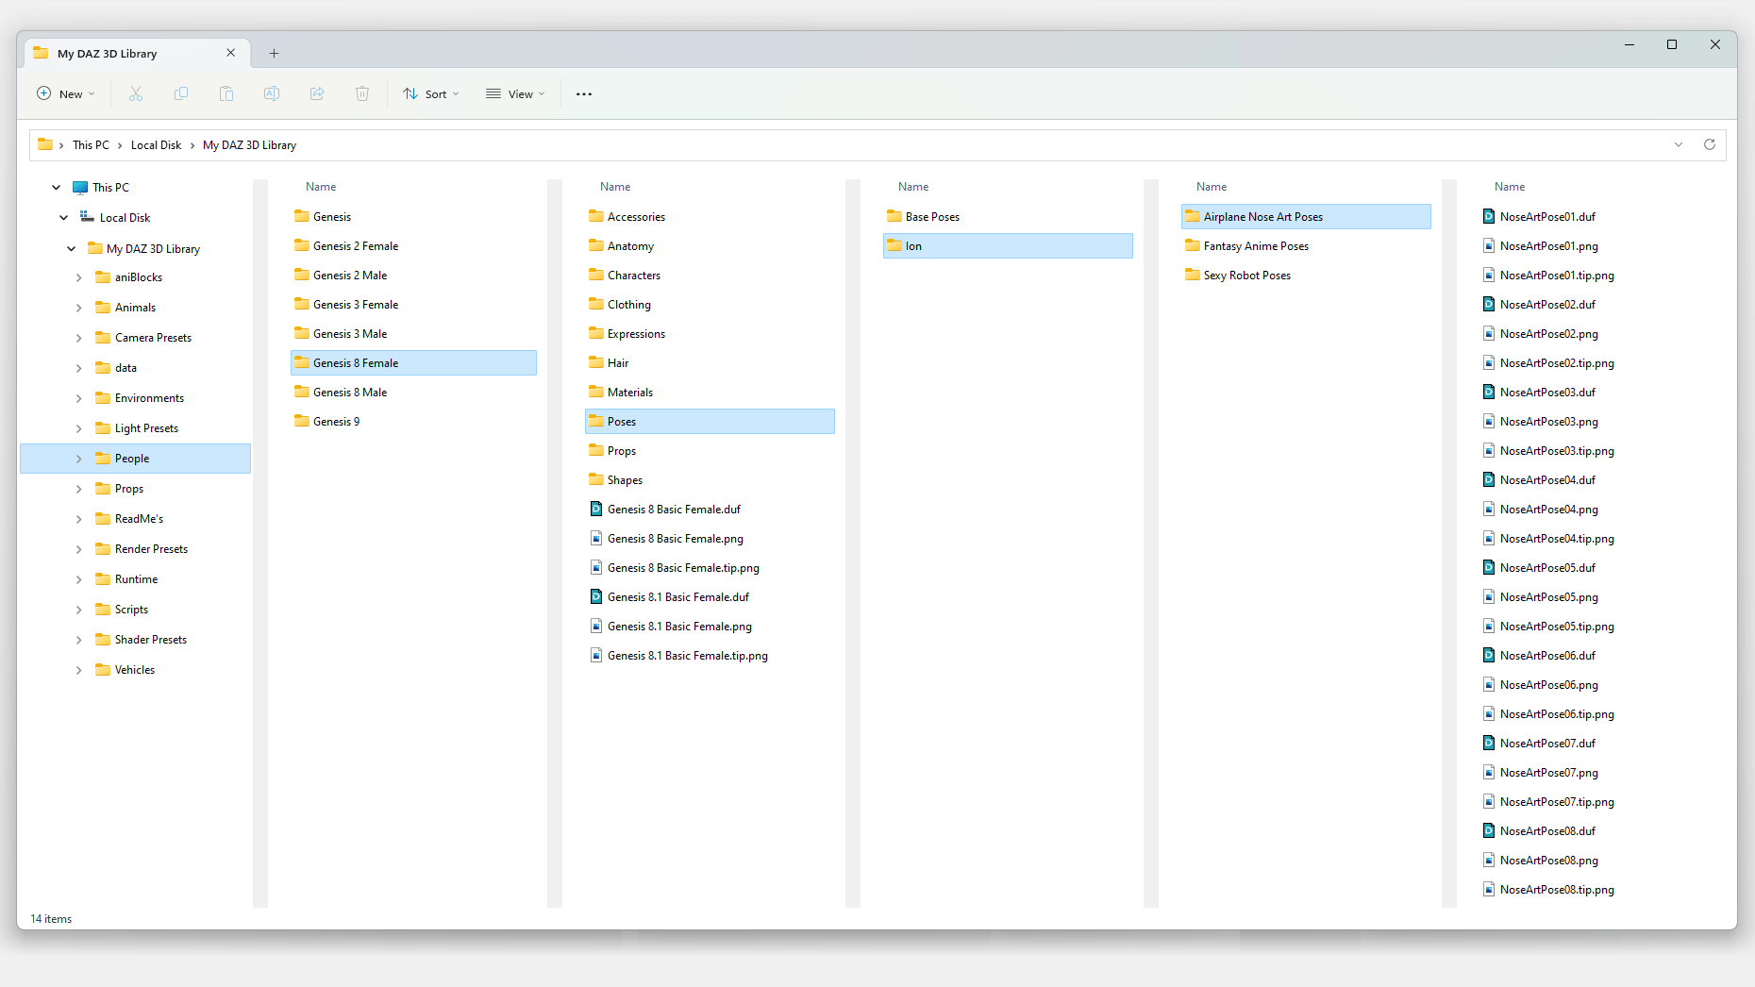
Task: Expand the Vehicles tree folder
Action: (79, 670)
